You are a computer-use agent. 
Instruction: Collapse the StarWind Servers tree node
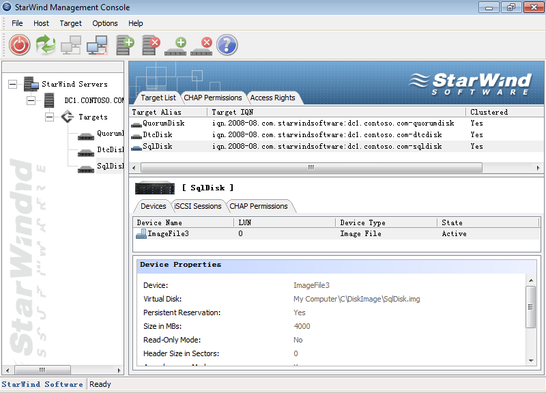click(x=13, y=84)
